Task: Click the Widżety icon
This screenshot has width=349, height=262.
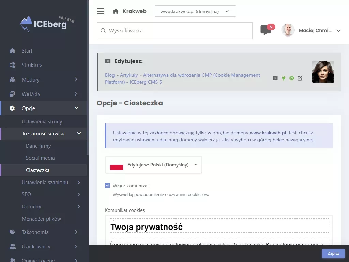Action: (12, 94)
